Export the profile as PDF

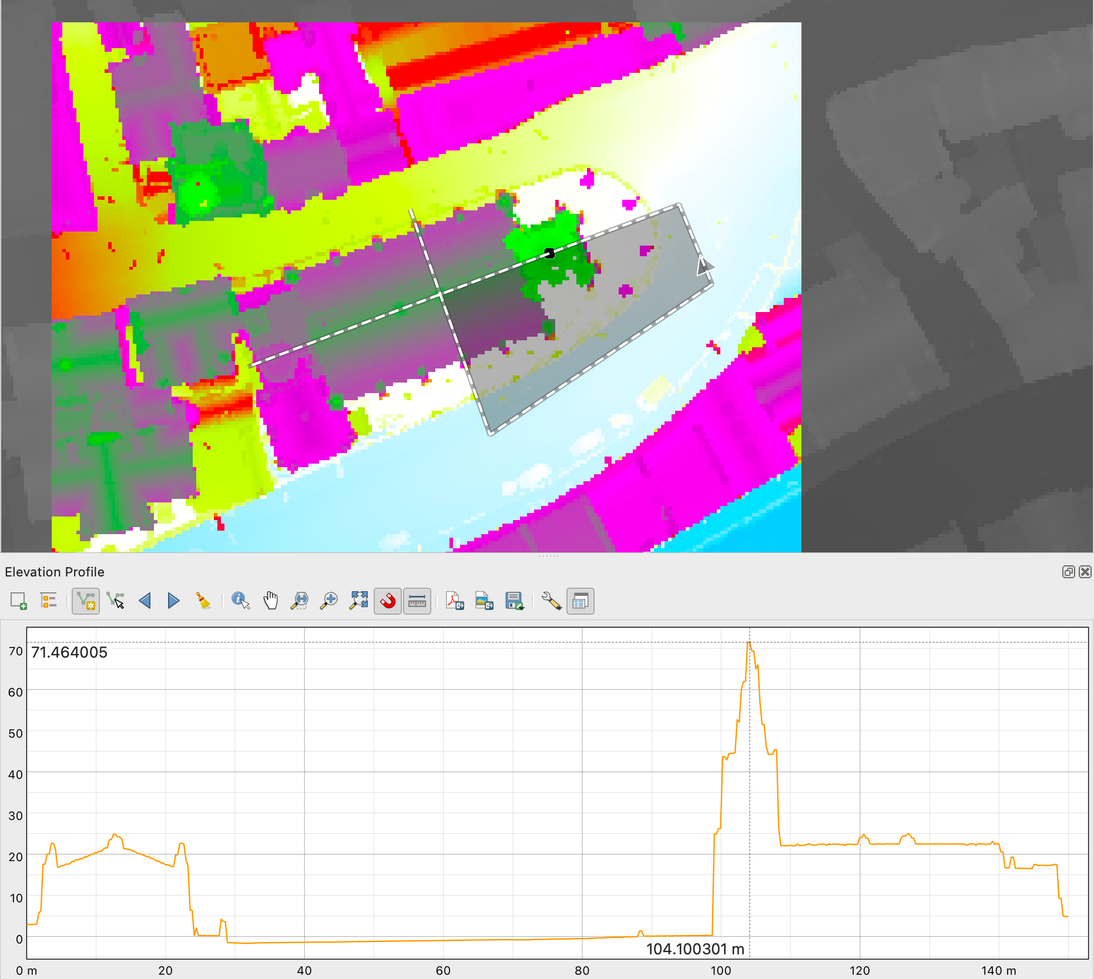[455, 601]
